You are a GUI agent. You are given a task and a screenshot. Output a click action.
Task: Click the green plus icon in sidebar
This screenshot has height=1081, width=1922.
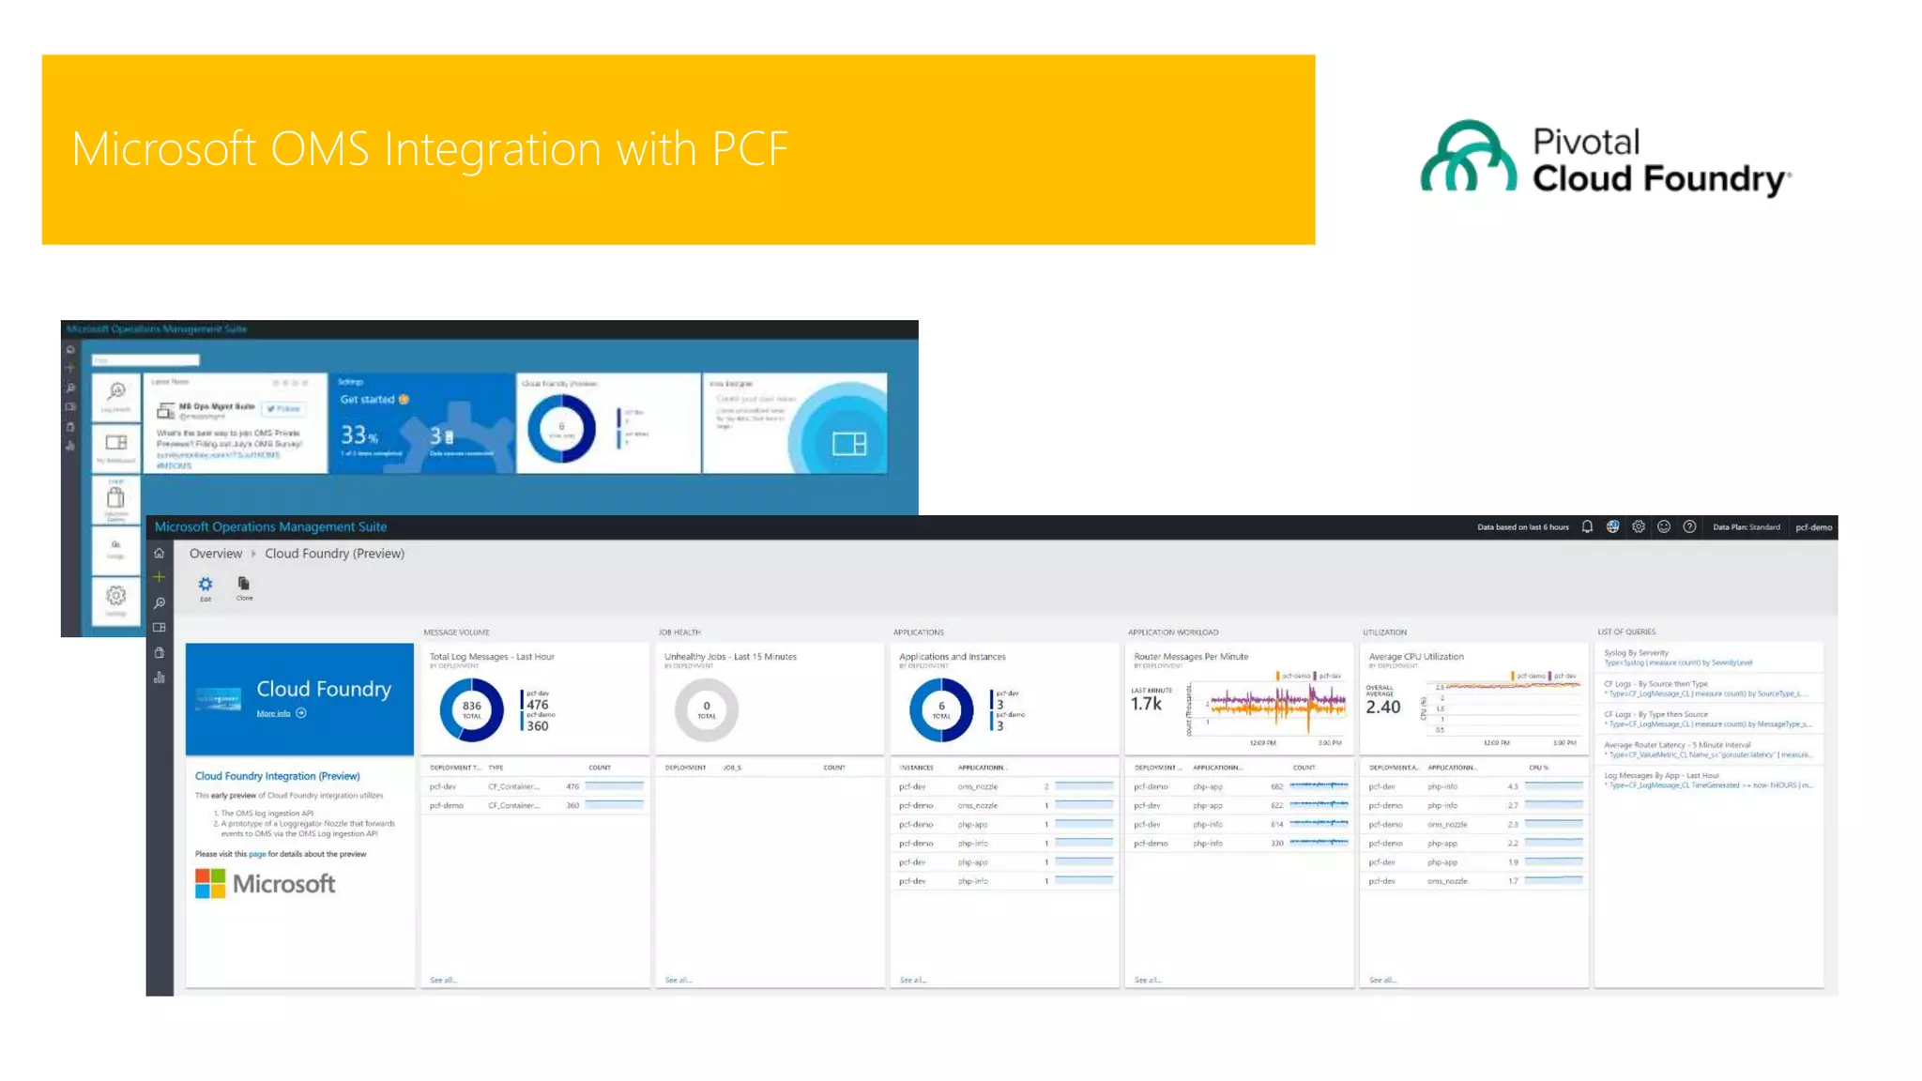point(160,577)
